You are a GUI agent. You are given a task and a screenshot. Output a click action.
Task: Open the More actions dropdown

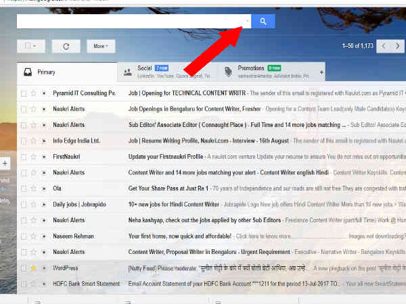101,46
